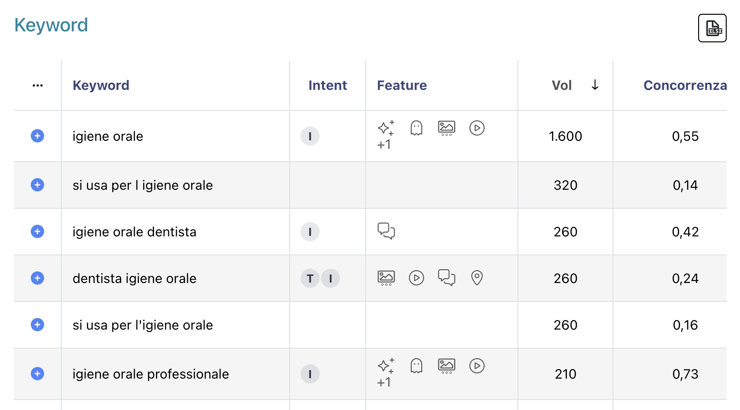Click sparkle AI feature icon for 'igiene orale'
This screenshot has height=410, width=740.
[x=386, y=127]
